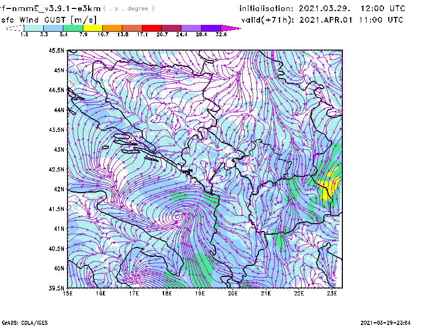Click the initialisation date 2021.03.29.

324,8
